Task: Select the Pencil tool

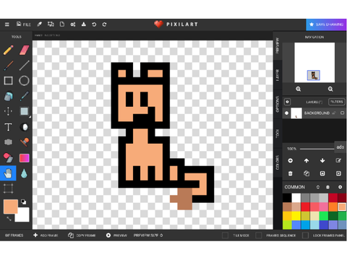Action: coord(9,51)
